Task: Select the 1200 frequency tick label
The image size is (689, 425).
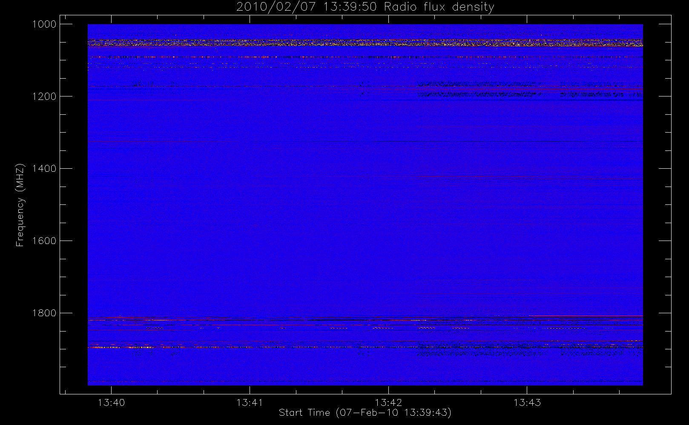Action: [x=44, y=96]
